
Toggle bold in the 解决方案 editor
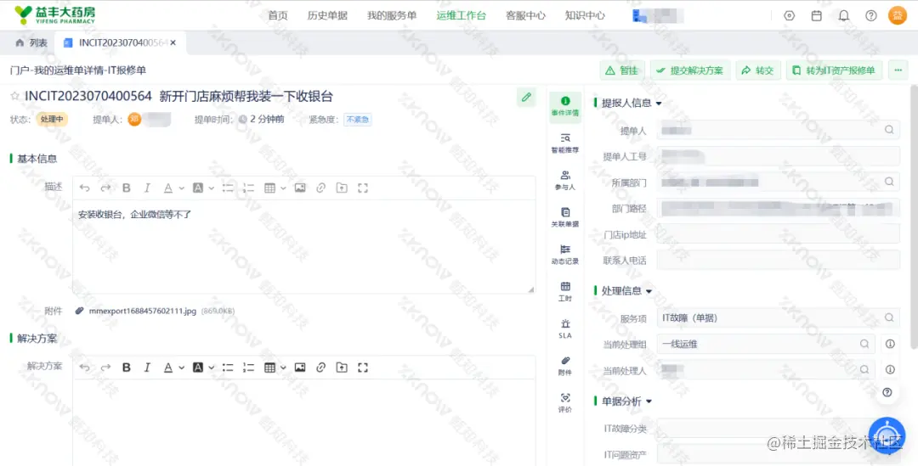(x=127, y=368)
